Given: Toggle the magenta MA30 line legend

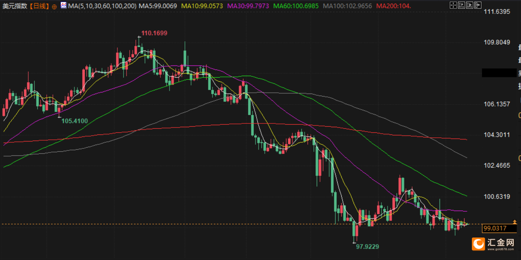Looking at the screenshot, I should (247, 6).
